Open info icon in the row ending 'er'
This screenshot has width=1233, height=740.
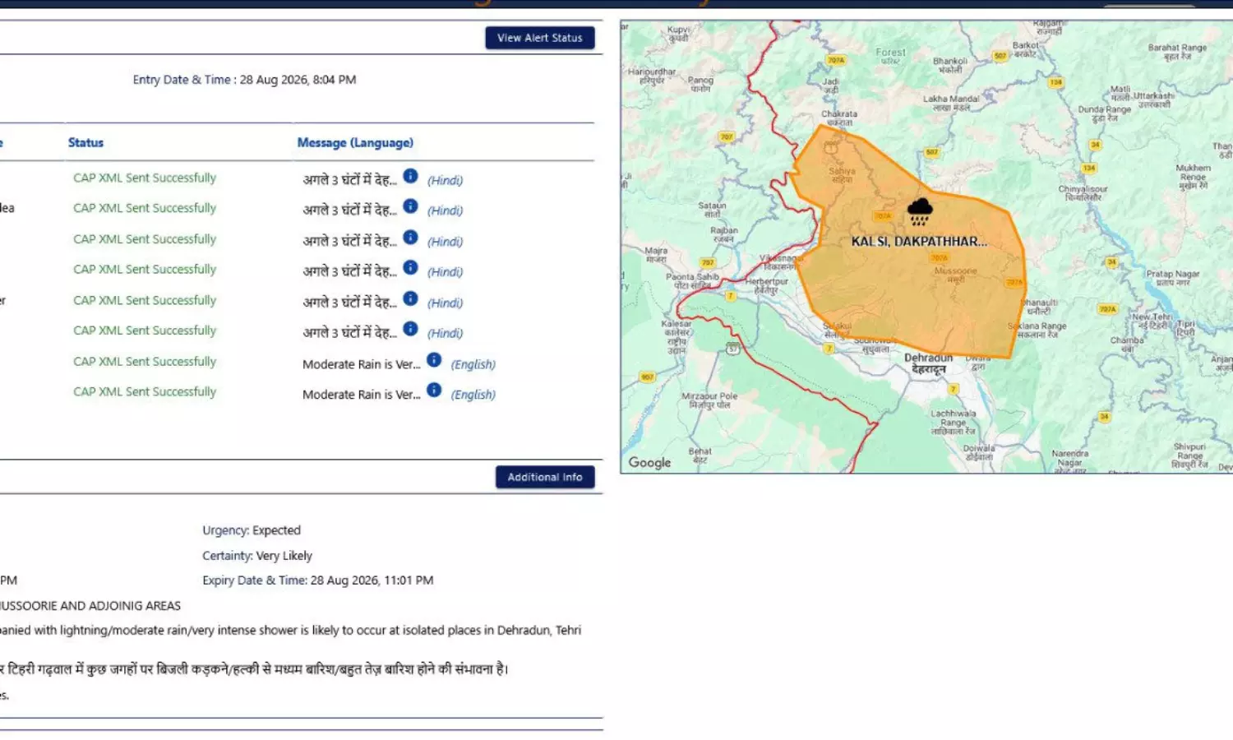tap(410, 298)
